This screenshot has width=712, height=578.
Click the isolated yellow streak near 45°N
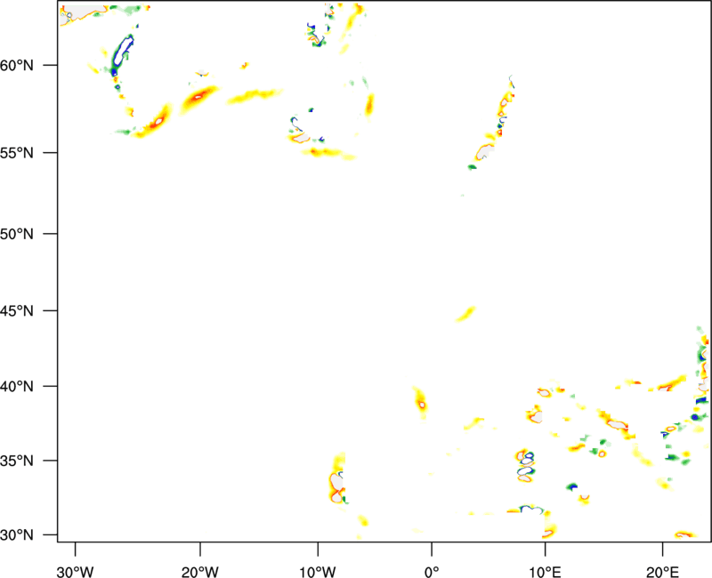coord(465,314)
